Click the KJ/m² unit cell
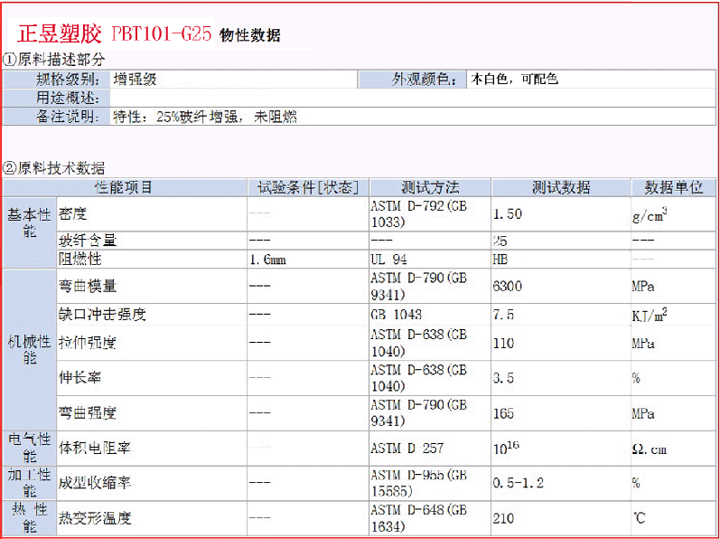 click(x=650, y=315)
